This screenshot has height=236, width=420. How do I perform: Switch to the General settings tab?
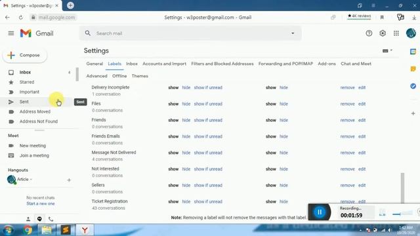94,64
